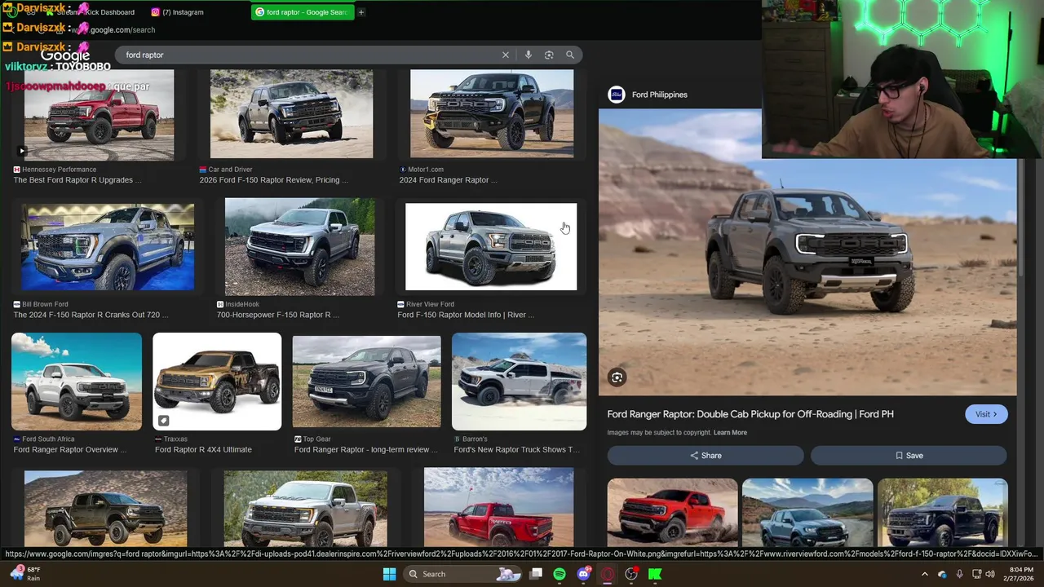Switch to Opera GX taskbar icon
Screen dimensions: 1044x587
(607, 574)
